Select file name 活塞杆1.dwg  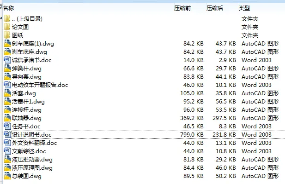click(x=28, y=102)
